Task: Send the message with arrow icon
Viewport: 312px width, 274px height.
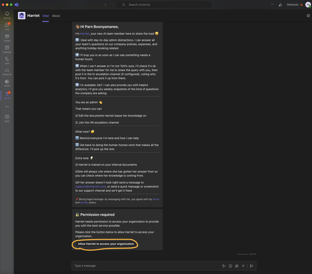Action: point(252,266)
